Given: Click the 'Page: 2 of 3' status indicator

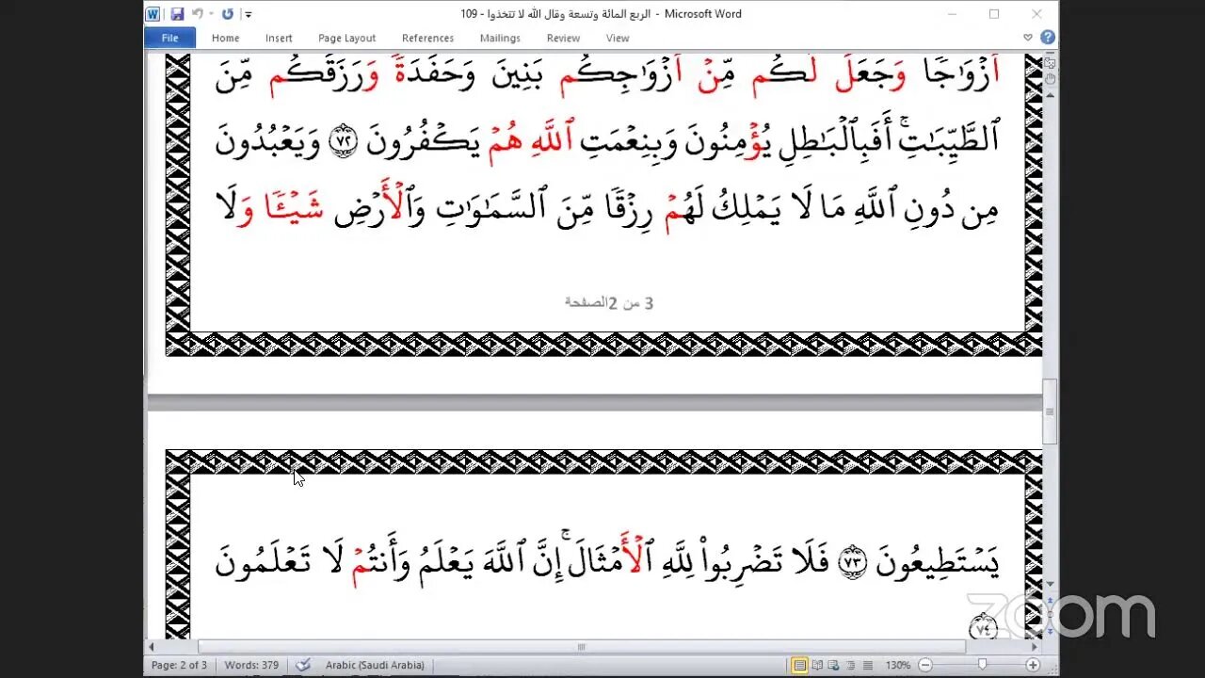Looking at the screenshot, I should pos(179,665).
